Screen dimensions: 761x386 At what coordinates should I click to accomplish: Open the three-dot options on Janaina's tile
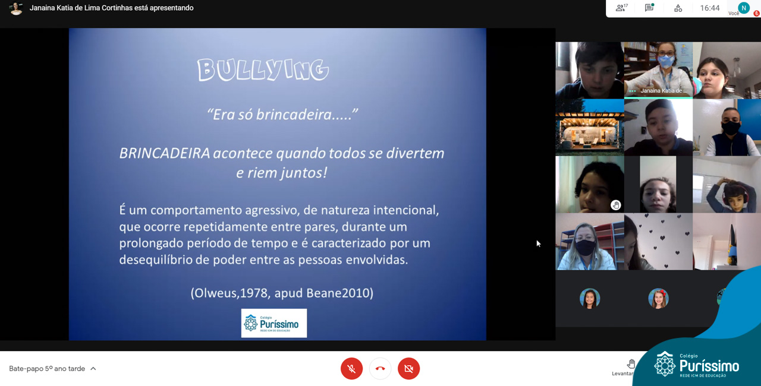(x=632, y=91)
